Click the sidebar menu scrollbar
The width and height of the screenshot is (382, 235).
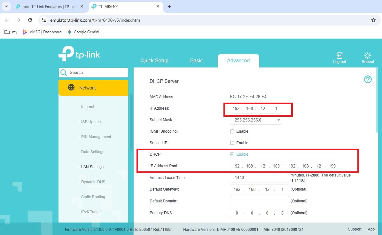tap(131, 121)
